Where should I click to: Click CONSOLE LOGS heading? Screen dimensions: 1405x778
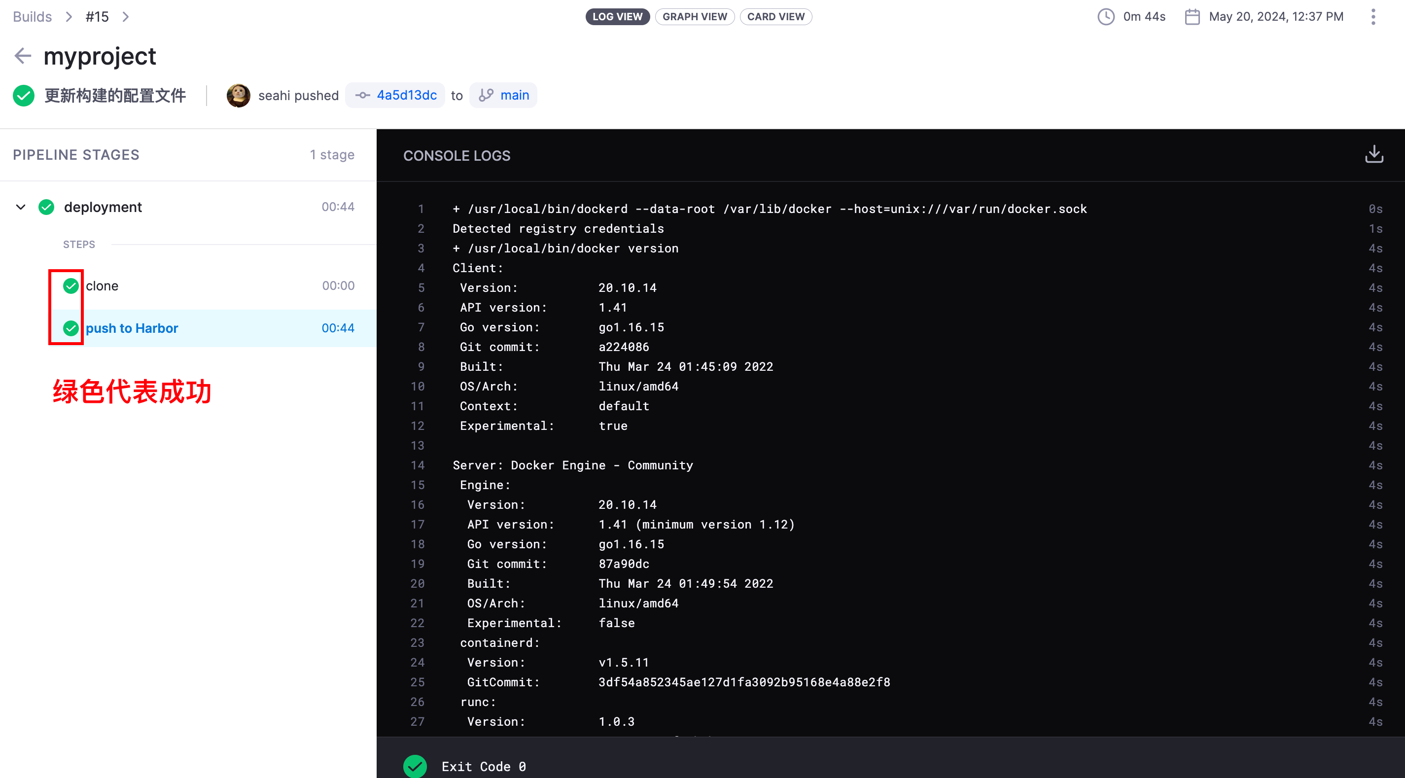pos(457,156)
